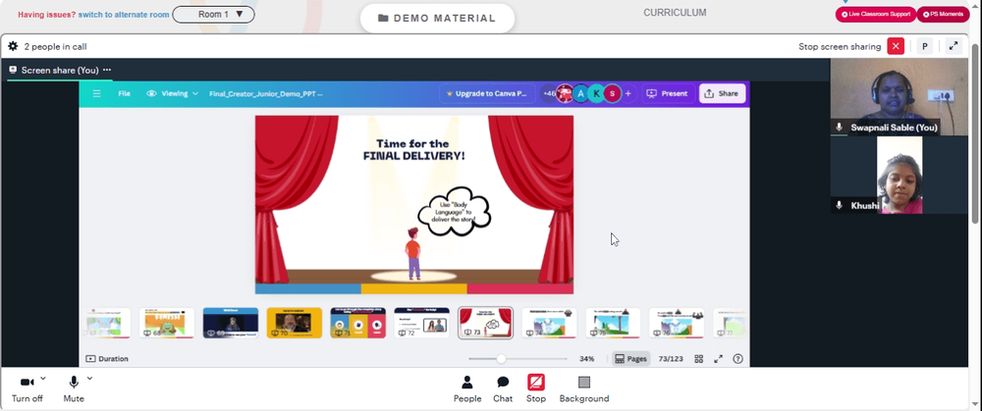Open the Canva Share button
Viewport: 982px width, 411px height.
(722, 94)
